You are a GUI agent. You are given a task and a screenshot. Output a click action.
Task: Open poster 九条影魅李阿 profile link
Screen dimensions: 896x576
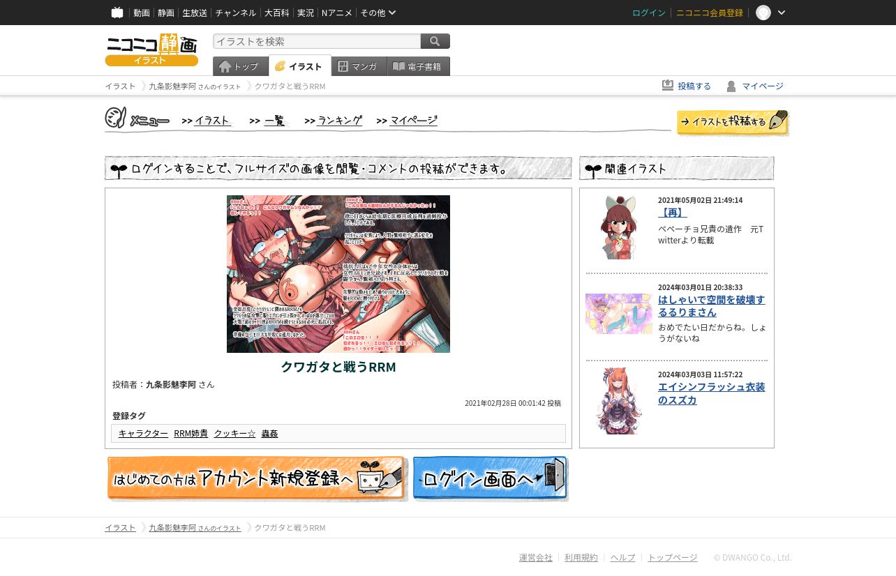[171, 384]
